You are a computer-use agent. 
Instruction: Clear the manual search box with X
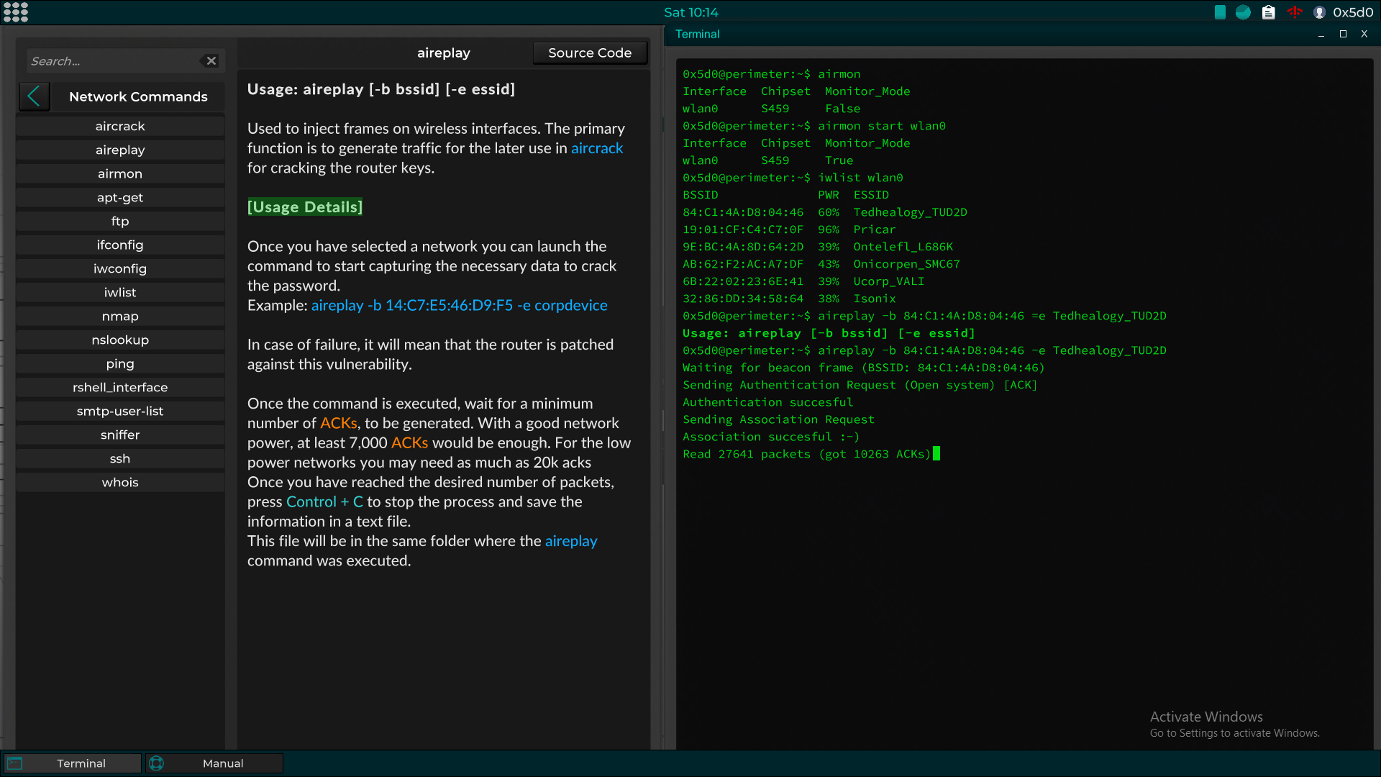coord(211,61)
